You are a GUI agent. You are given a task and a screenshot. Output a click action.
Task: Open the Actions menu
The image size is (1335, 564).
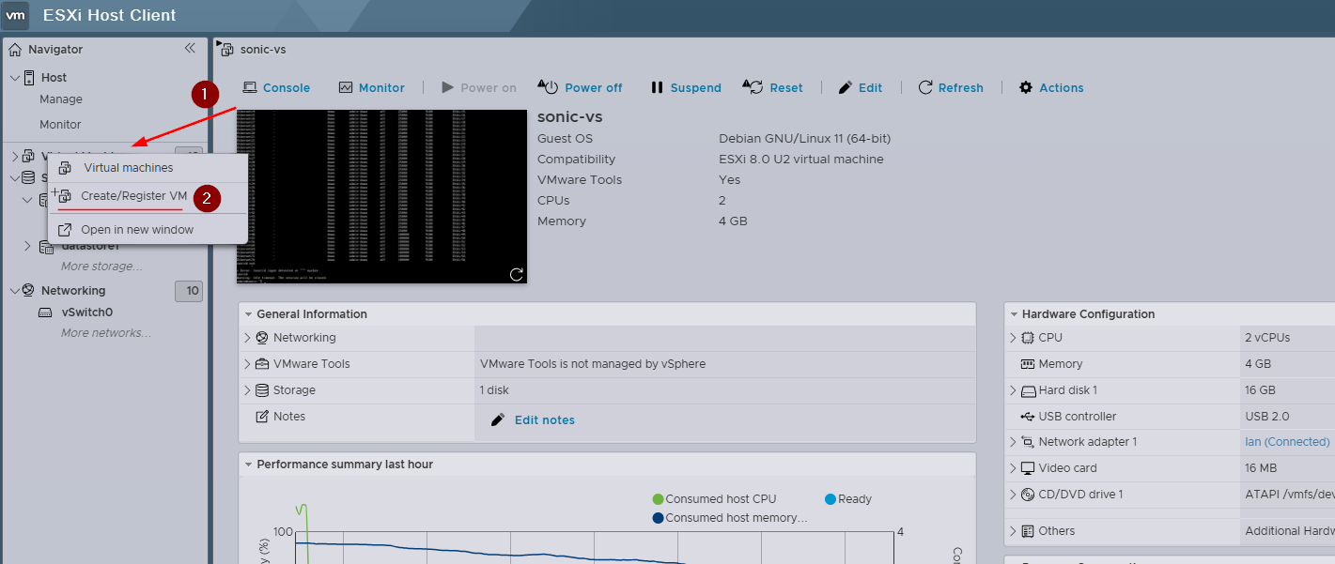(1051, 87)
